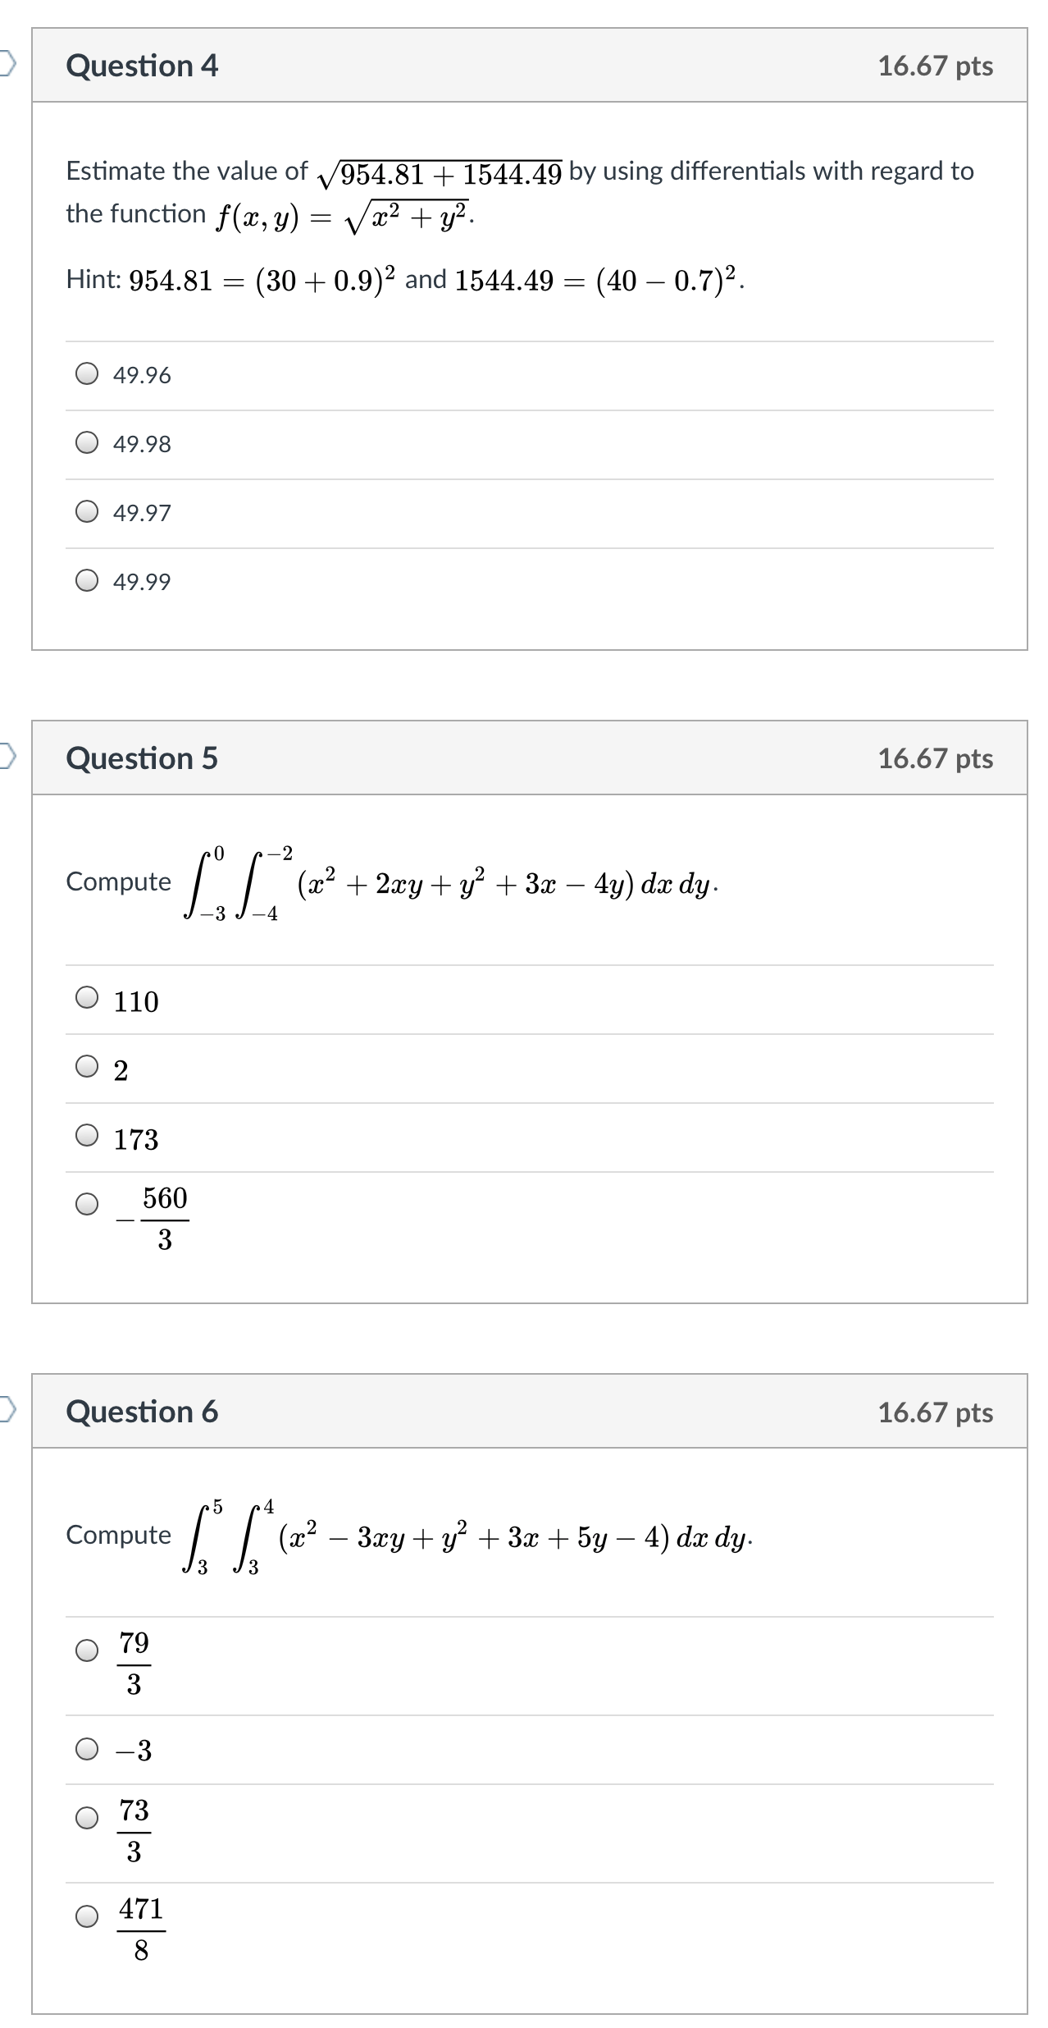Flag Question 4 bookmark icon

[7, 64]
